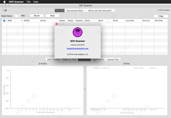Open the Speed Test tab
This screenshot has height=118, width=171.
click(x=113, y=60)
